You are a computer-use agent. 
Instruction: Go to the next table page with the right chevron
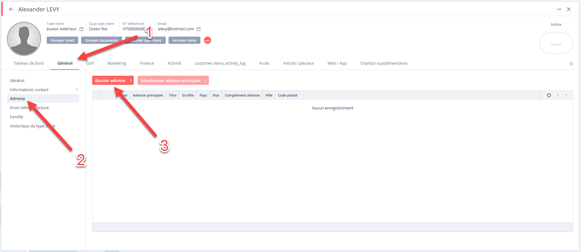tap(566, 95)
